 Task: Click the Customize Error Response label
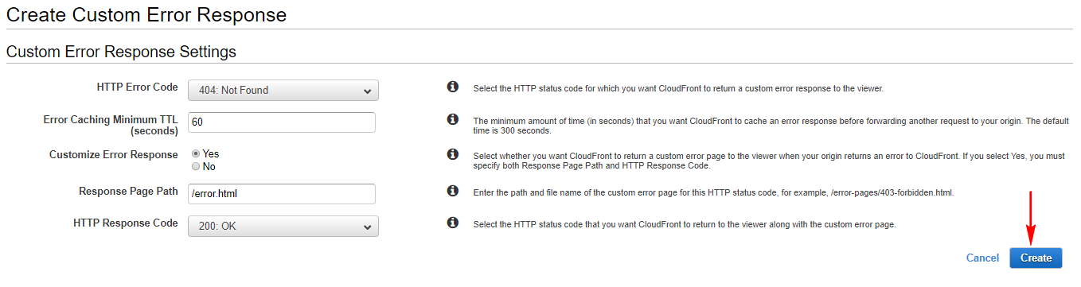pos(114,154)
